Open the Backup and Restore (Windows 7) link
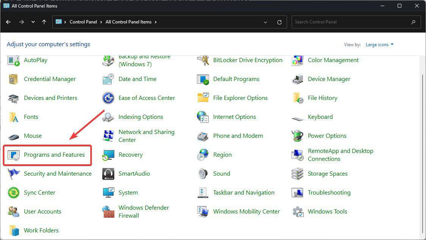 (x=145, y=61)
